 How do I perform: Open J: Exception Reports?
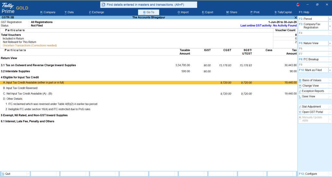coord(313,91)
